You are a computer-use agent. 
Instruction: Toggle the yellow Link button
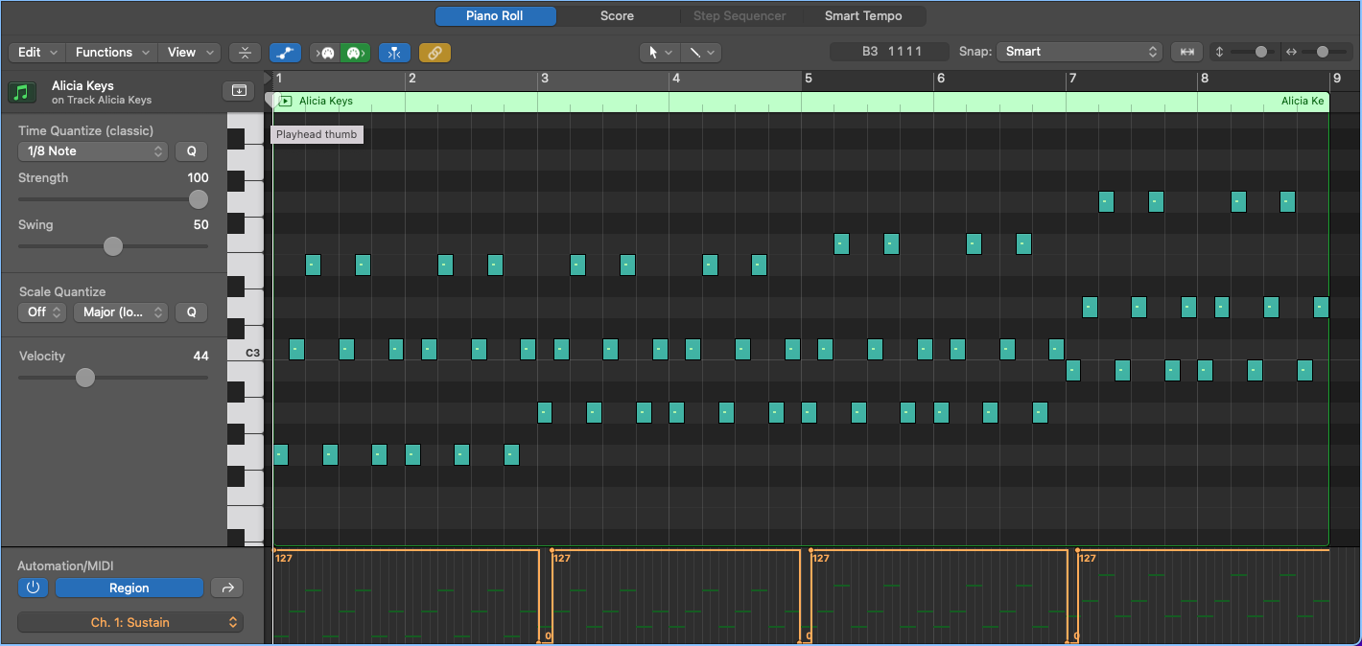434,53
